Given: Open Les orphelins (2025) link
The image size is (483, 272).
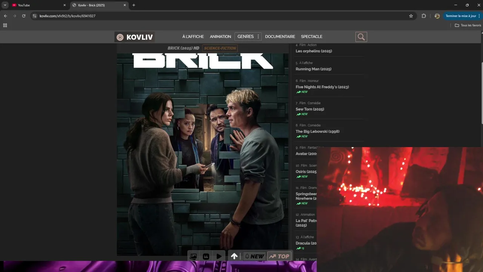Looking at the screenshot, I should [314, 51].
